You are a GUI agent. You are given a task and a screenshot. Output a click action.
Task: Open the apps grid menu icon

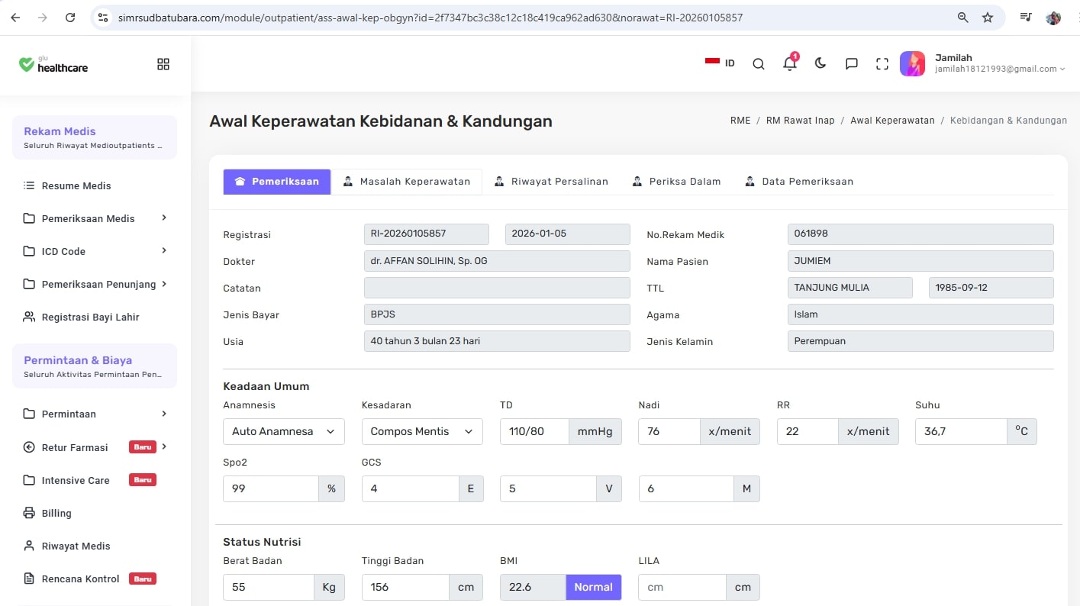tap(163, 64)
